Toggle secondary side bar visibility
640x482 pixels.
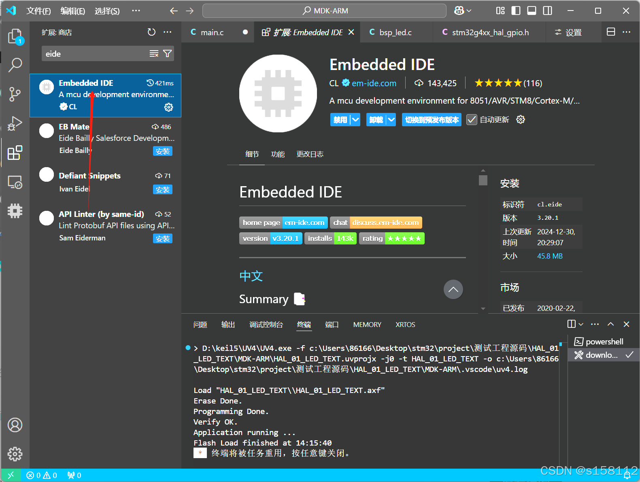548,11
